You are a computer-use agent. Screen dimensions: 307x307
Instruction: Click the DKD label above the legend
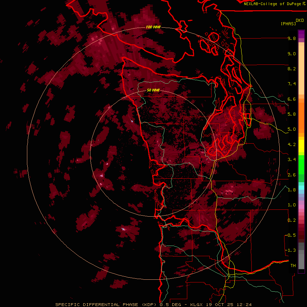point(300,20)
